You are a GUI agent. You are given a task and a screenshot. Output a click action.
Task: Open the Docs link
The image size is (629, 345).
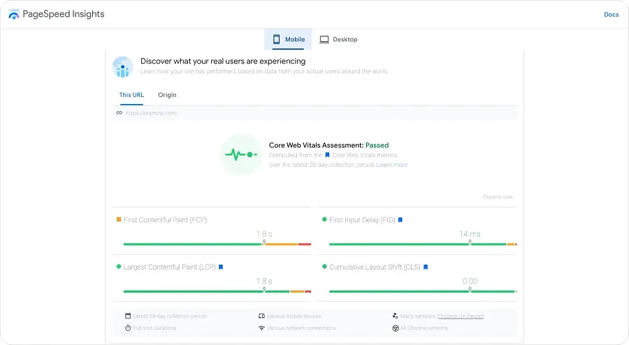611,15
